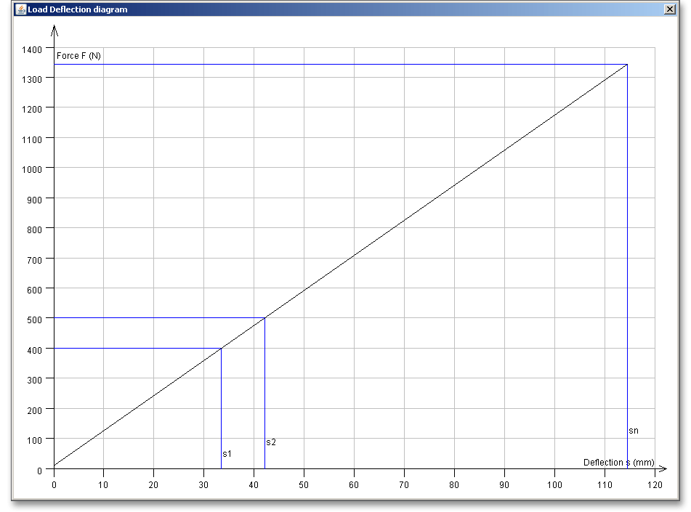Click the curve point where 500 N meets s2
Image resolution: width=691 pixels, height=512 pixels.
coord(264,318)
